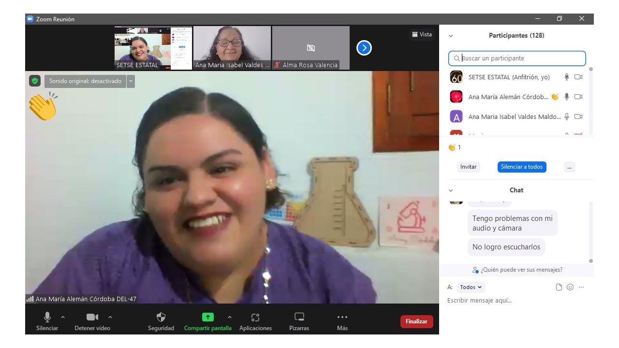Click the clapping reaction counter

click(x=455, y=147)
